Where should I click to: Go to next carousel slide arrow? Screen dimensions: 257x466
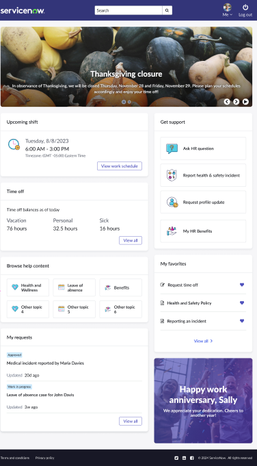tap(236, 102)
